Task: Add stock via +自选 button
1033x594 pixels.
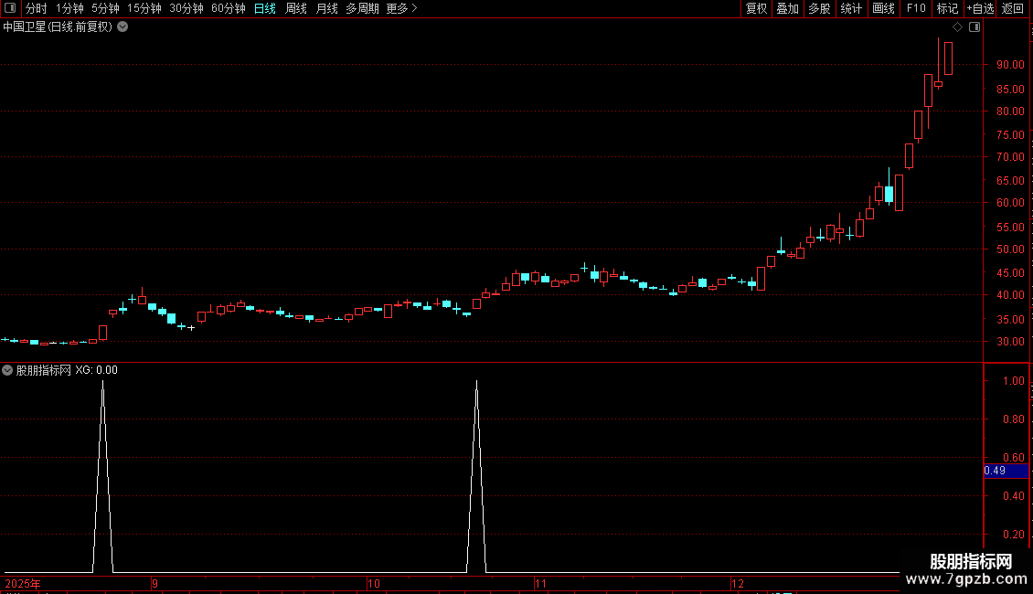Action: (x=980, y=8)
